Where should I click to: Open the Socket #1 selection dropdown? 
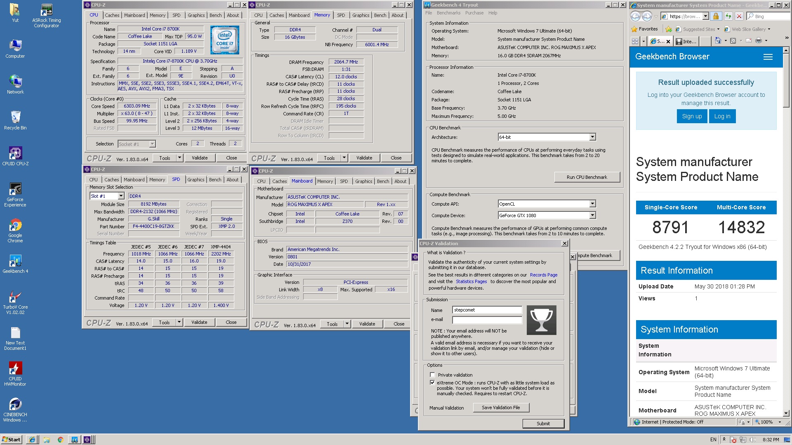(x=152, y=144)
